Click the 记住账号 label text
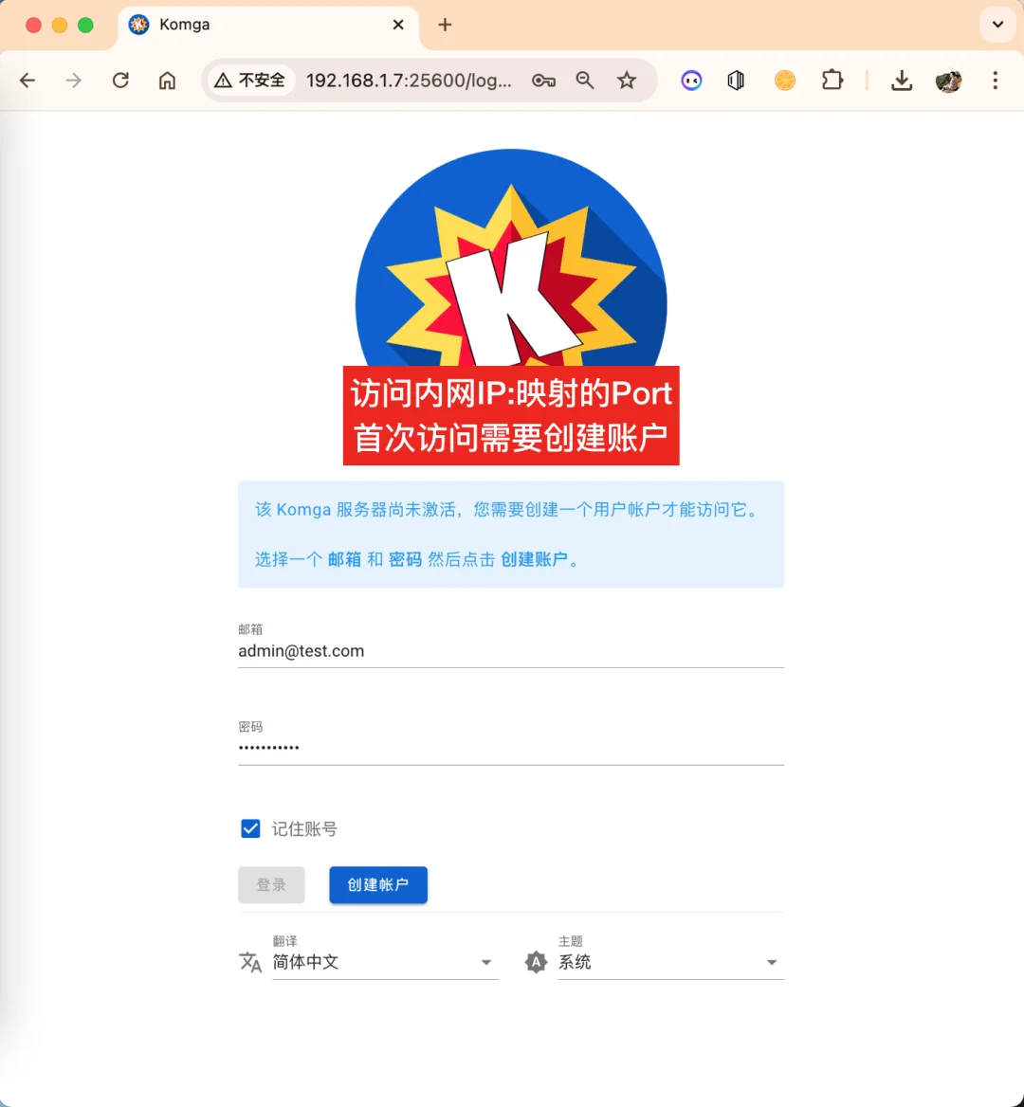 pyautogui.click(x=304, y=829)
